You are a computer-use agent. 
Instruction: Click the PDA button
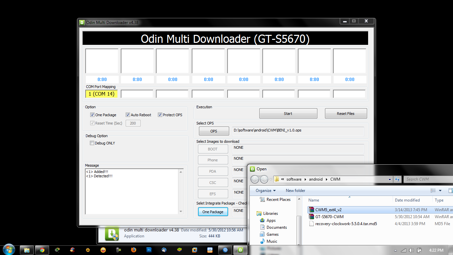point(213,171)
